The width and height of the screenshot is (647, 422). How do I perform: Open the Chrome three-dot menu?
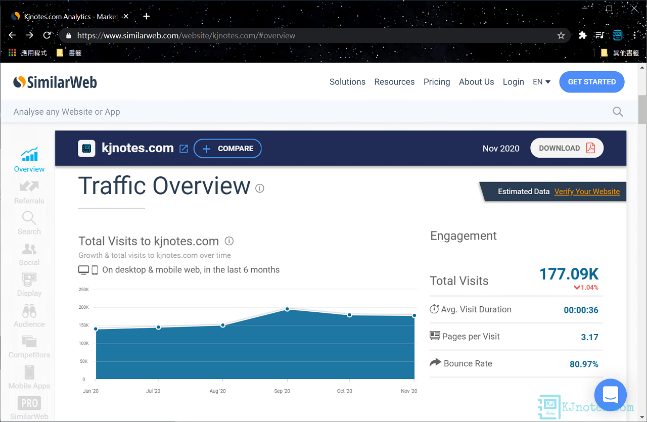pyautogui.click(x=634, y=35)
